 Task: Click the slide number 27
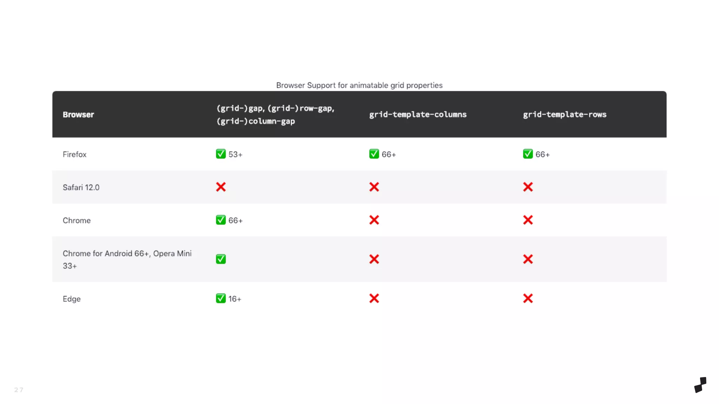point(19,390)
